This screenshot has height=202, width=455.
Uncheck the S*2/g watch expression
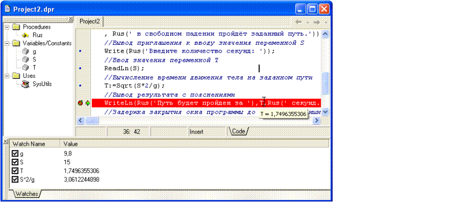coord(15,179)
